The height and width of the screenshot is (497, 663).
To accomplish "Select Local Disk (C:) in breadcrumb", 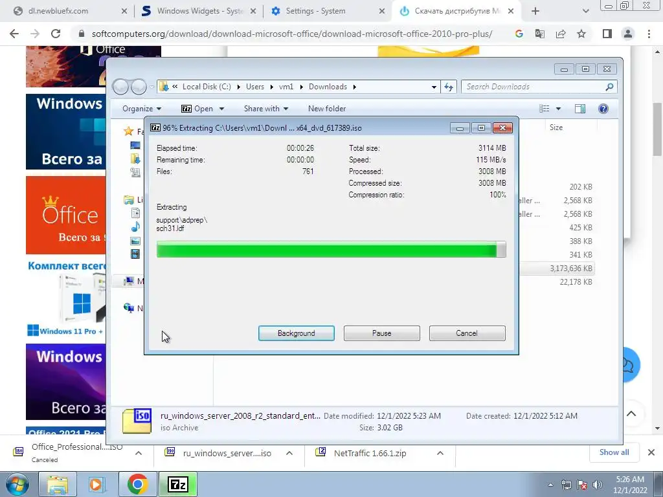I will point(207,87).
